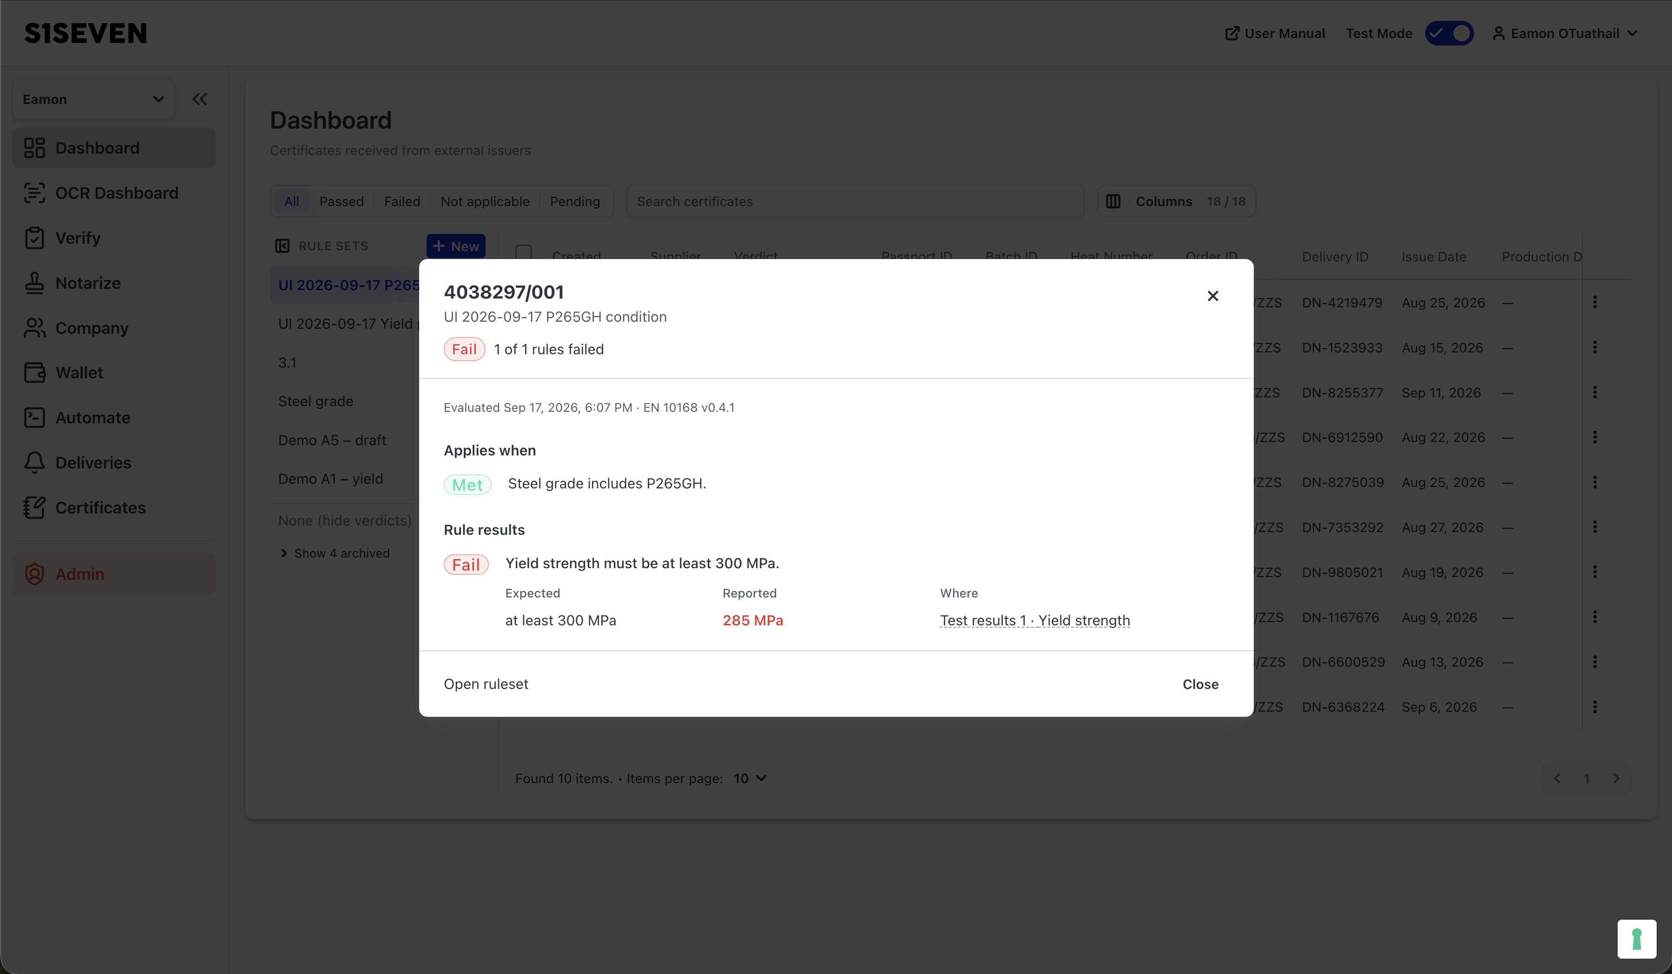Image resolution: width=1672 pixels, height=974 pixels.
Task: Open the User Manual link
Action: pyautogui.click(x=1275, y=33)
